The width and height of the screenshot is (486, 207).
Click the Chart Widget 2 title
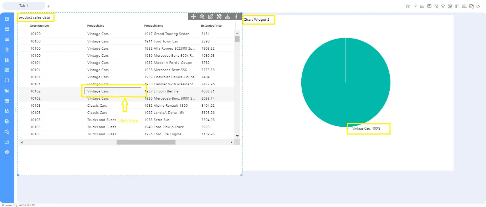(257, 19)
